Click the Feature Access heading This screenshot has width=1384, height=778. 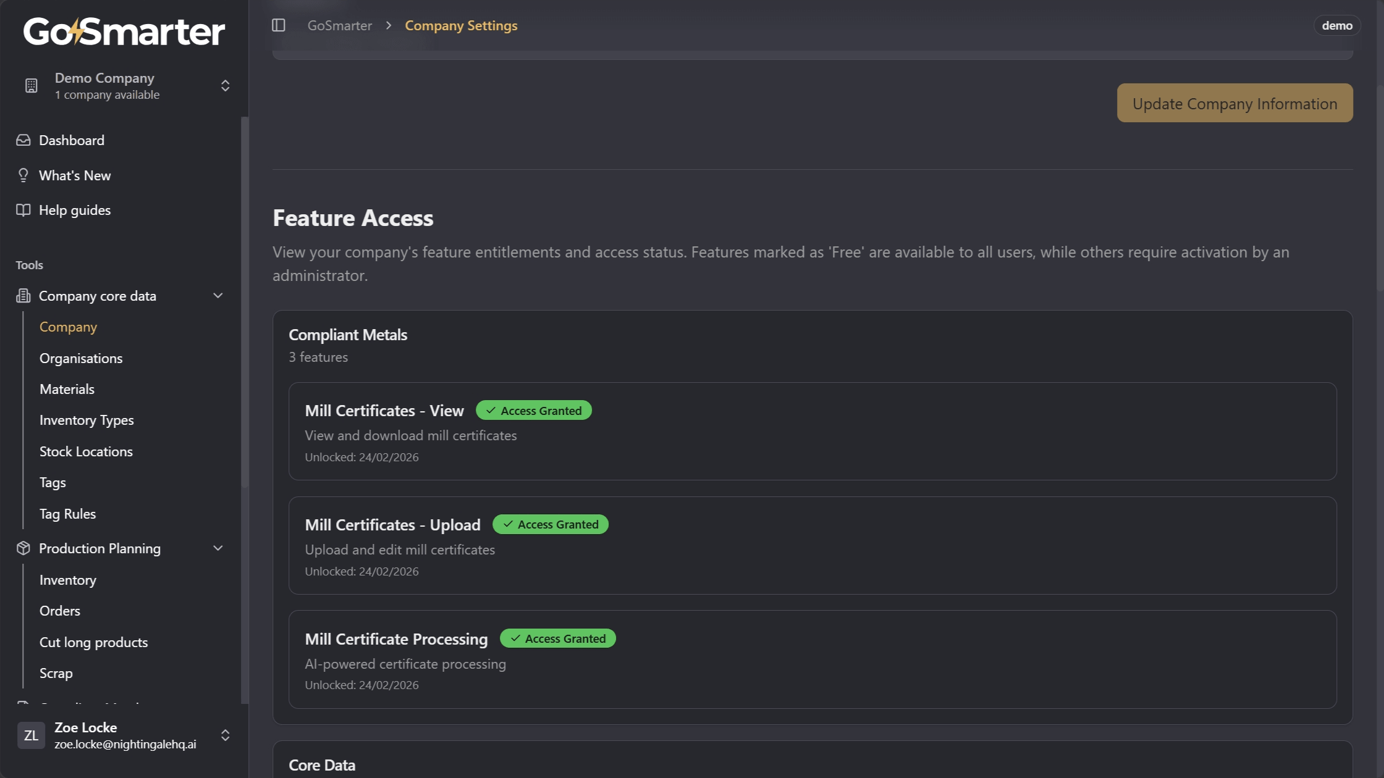[x=353, y=218]
